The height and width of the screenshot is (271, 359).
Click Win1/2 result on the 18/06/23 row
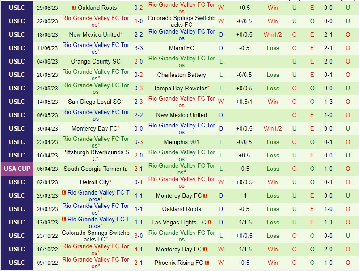tap(273, 34)
